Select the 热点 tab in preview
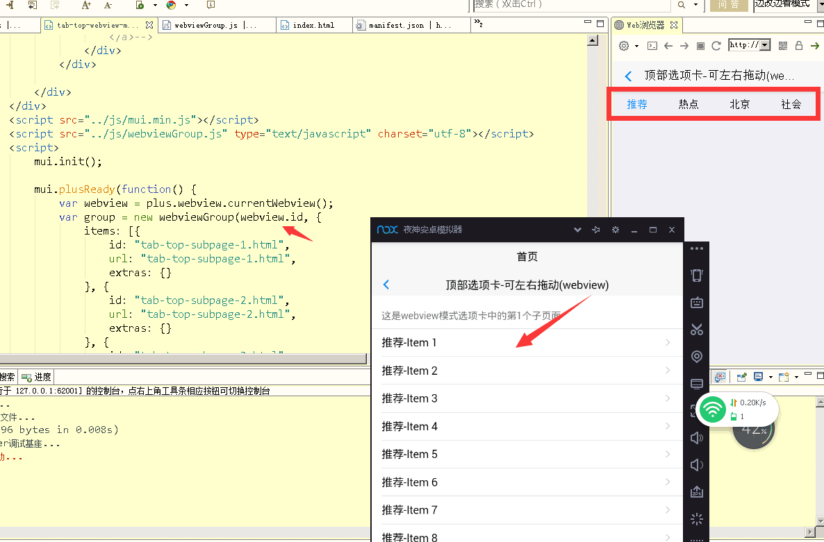This screenshot has height=542, width=824. (x=689, y=104)
